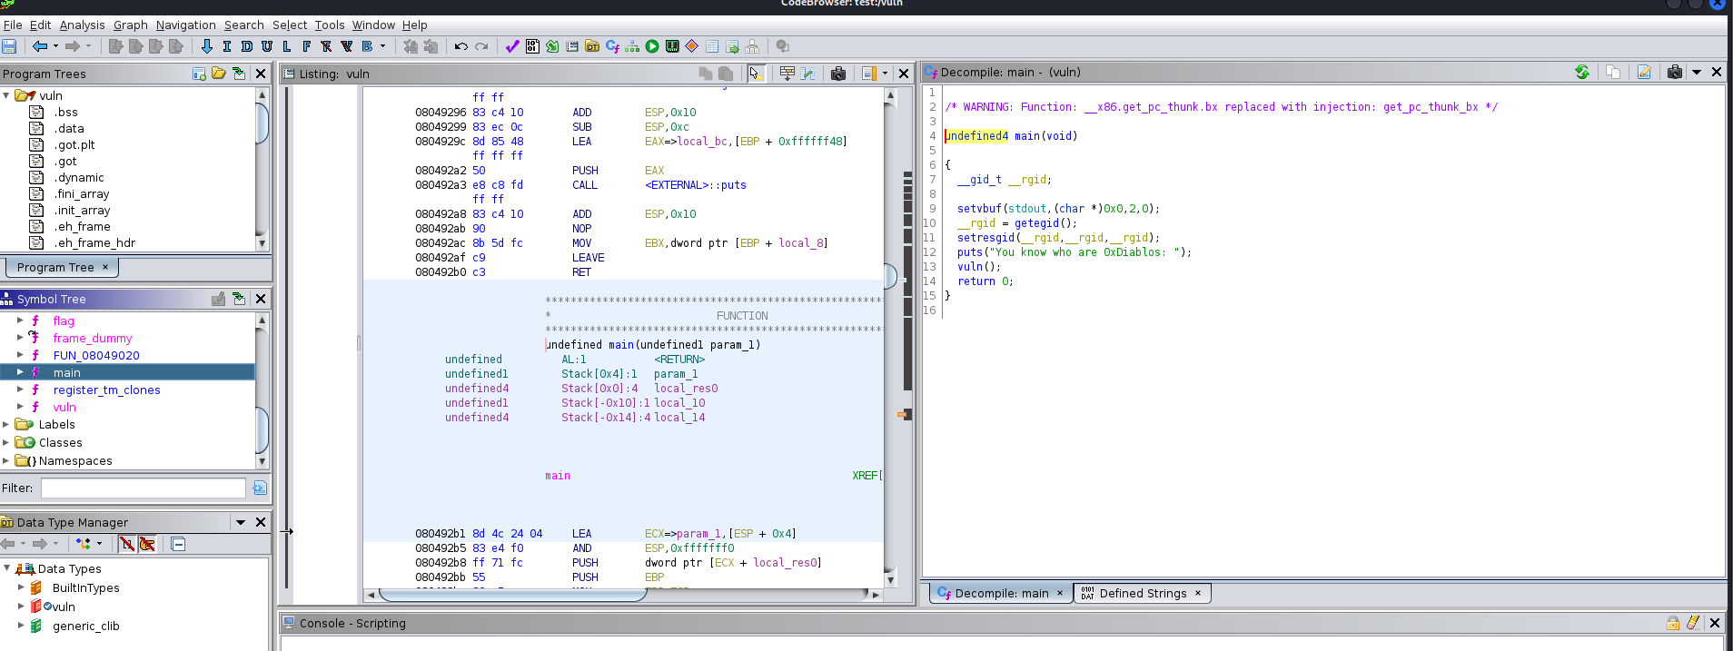The height and width of the screenshot is (651, 1733).
Task: Click the Listing horizontal scrollbar thumb
Action: pyautogui.click(x=511, y=595)
